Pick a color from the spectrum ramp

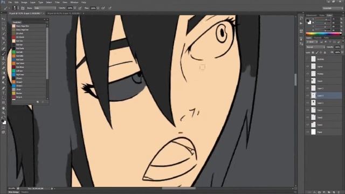pyautogui.click(x=323, y=34)
